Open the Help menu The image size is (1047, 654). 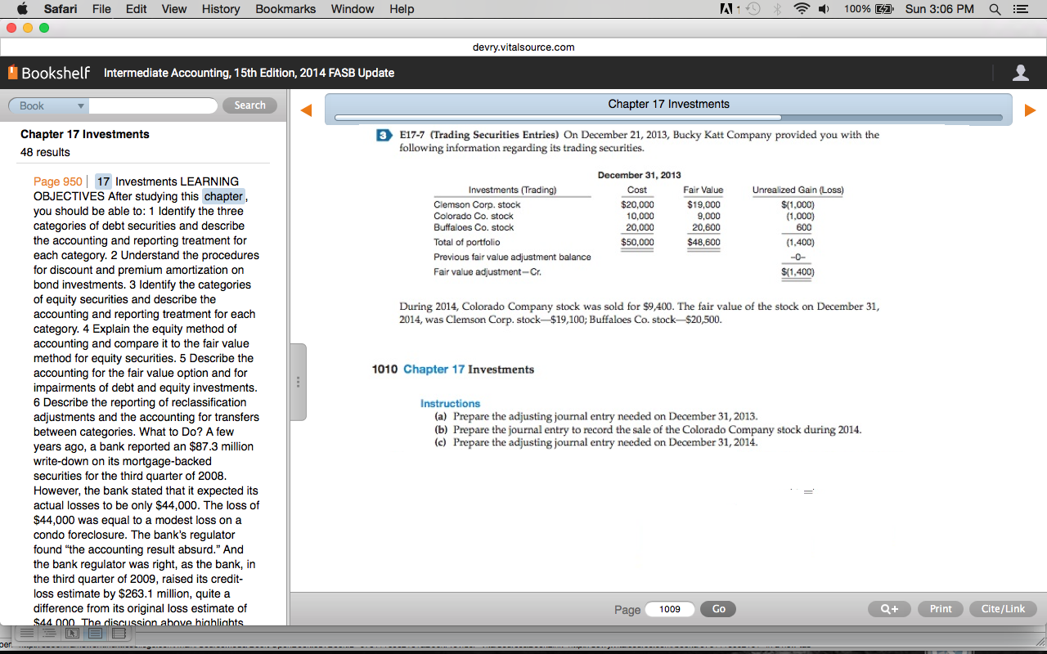(402, 9)
